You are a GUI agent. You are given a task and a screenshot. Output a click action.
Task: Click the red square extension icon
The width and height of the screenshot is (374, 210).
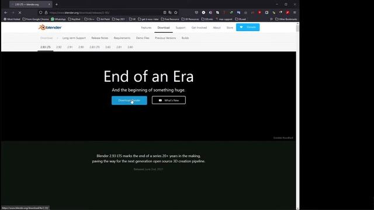click(x=259, y=12)
